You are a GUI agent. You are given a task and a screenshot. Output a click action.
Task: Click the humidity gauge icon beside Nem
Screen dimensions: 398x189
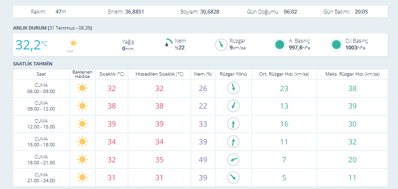pyautogui.click(x=168, y=43)
